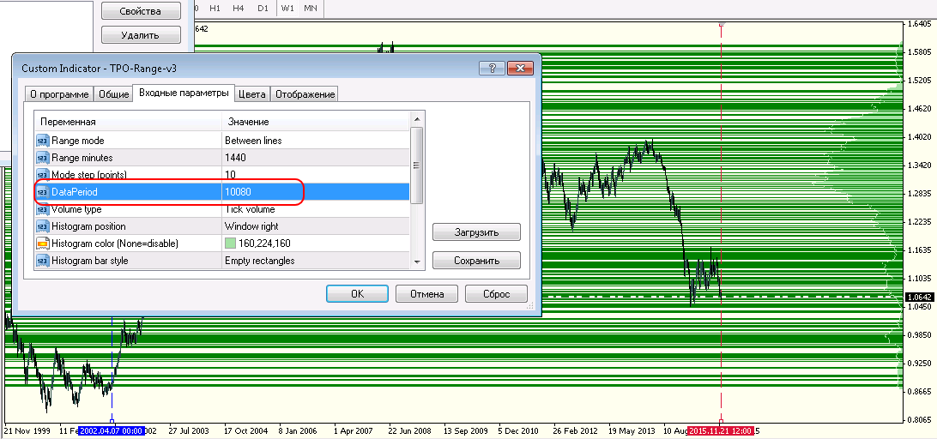Open the О программе tab
This screenshot has height=439, width=937.
point(59,94)
